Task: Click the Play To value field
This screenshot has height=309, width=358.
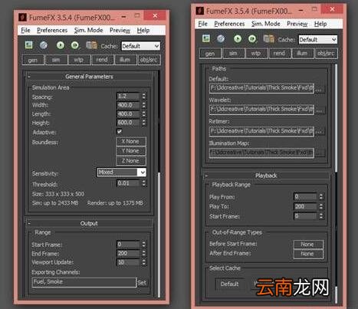Action: click(x=306, y=206)
